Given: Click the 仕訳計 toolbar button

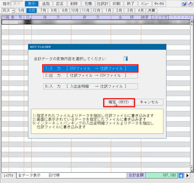Looking at the screenshot, I should 102,4.
